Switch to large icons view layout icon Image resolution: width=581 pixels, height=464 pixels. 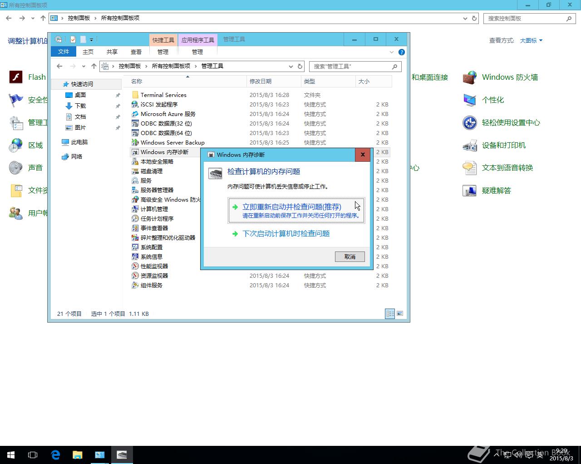(x=400, y=313)
